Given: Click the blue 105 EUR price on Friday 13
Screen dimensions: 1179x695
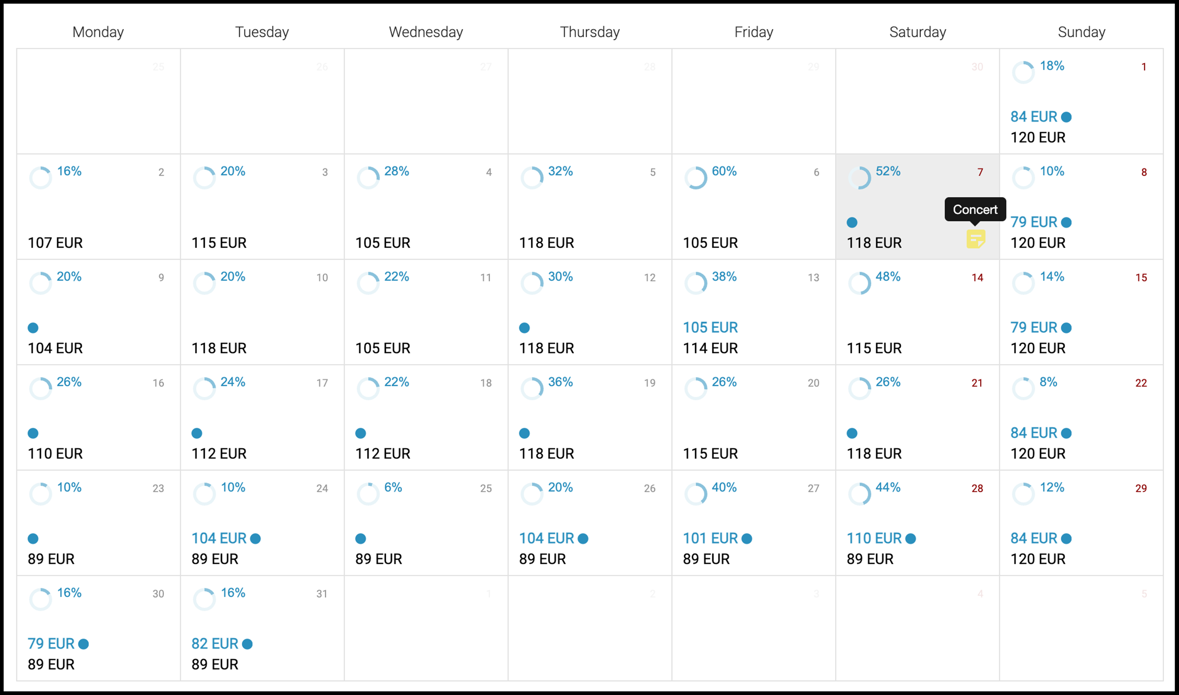Looking at the screenshot, I should click(x=710, y=327).
